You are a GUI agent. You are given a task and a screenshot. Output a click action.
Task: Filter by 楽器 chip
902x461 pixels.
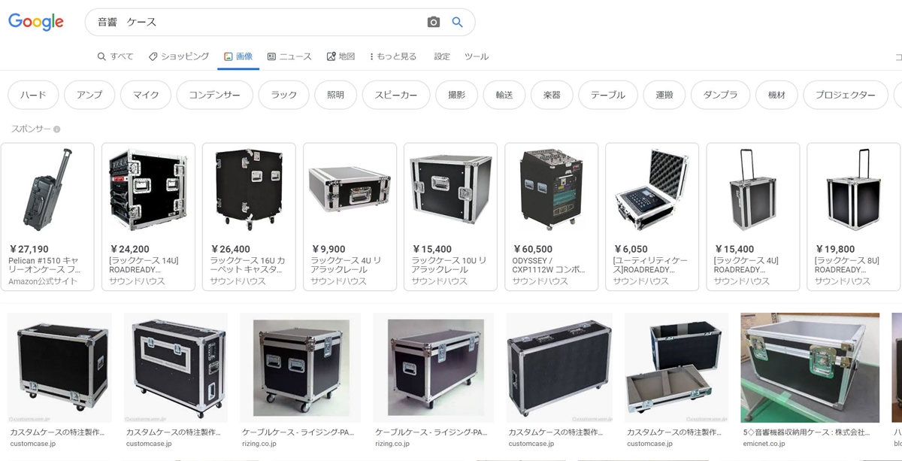(552, 96)
